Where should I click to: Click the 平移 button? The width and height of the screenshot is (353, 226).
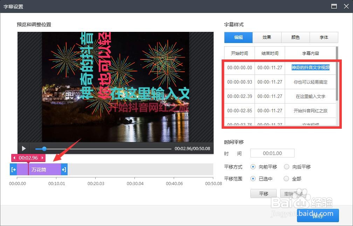(x=263, y=193)
